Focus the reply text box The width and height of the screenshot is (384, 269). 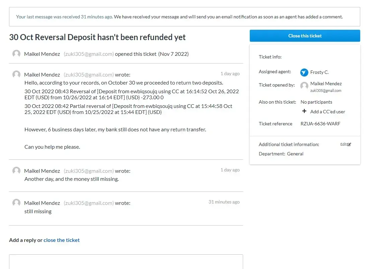coord(126,262)
